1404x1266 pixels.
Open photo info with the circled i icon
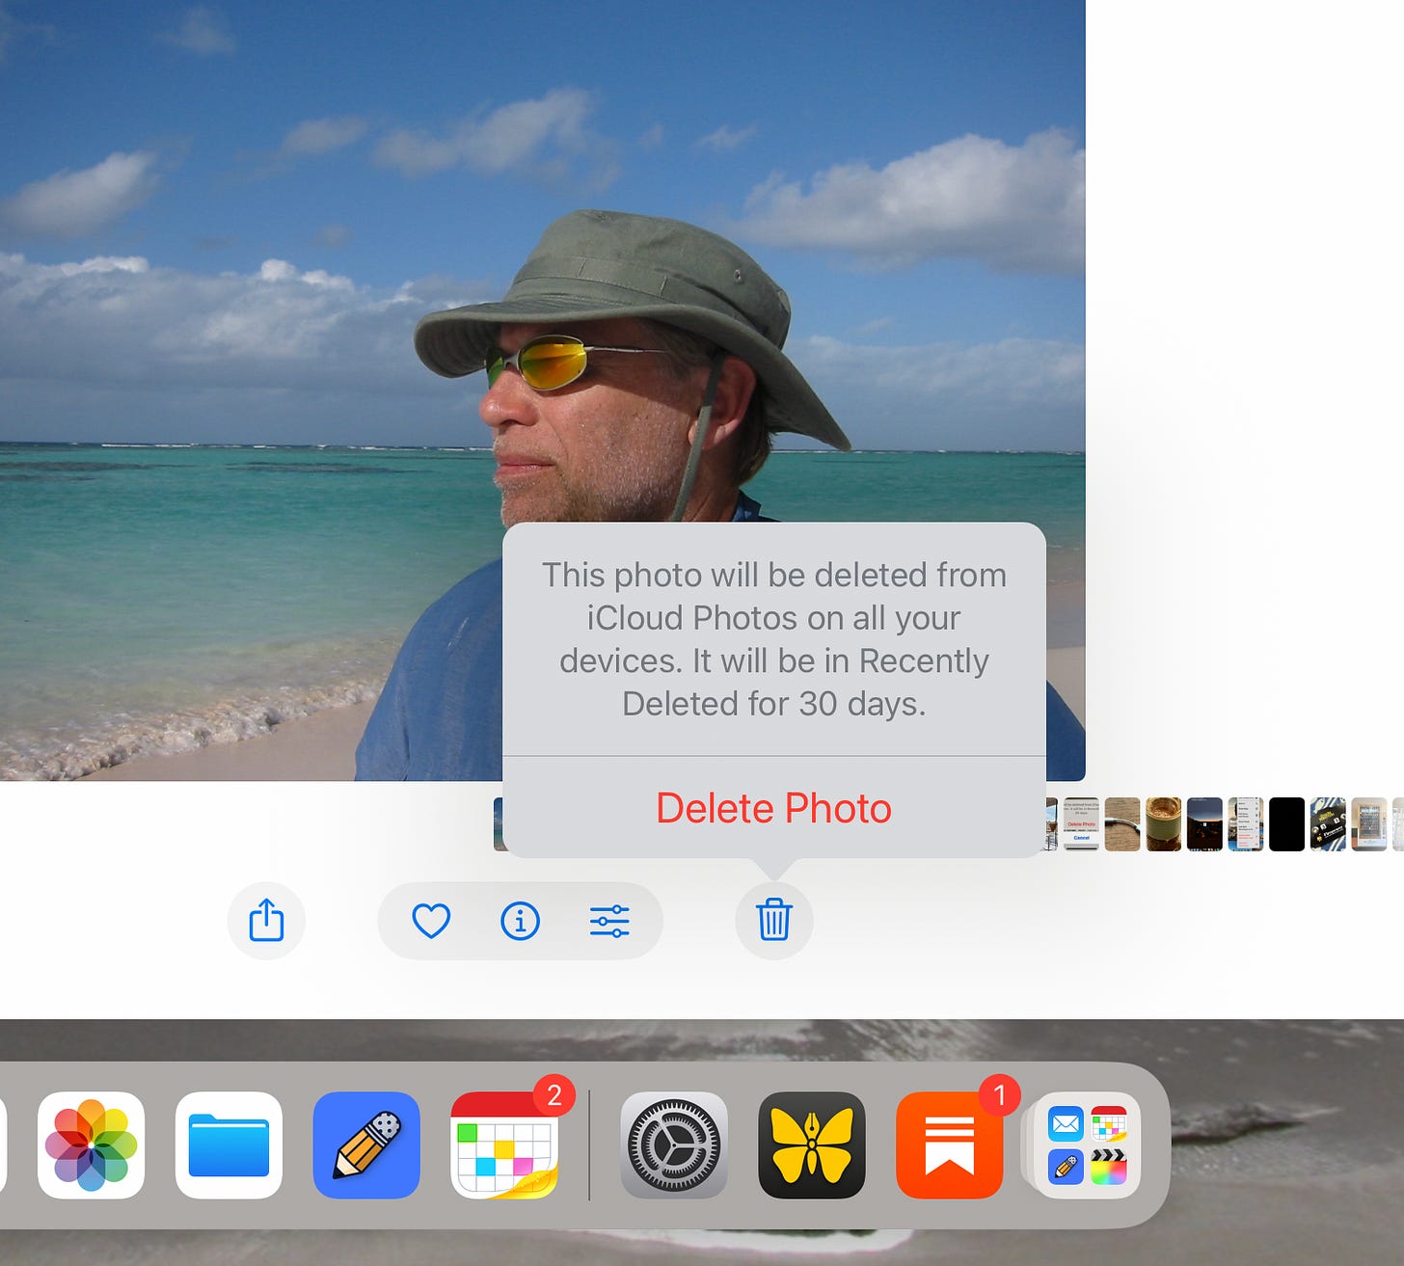pyautogui.click(x=520, y=921)
